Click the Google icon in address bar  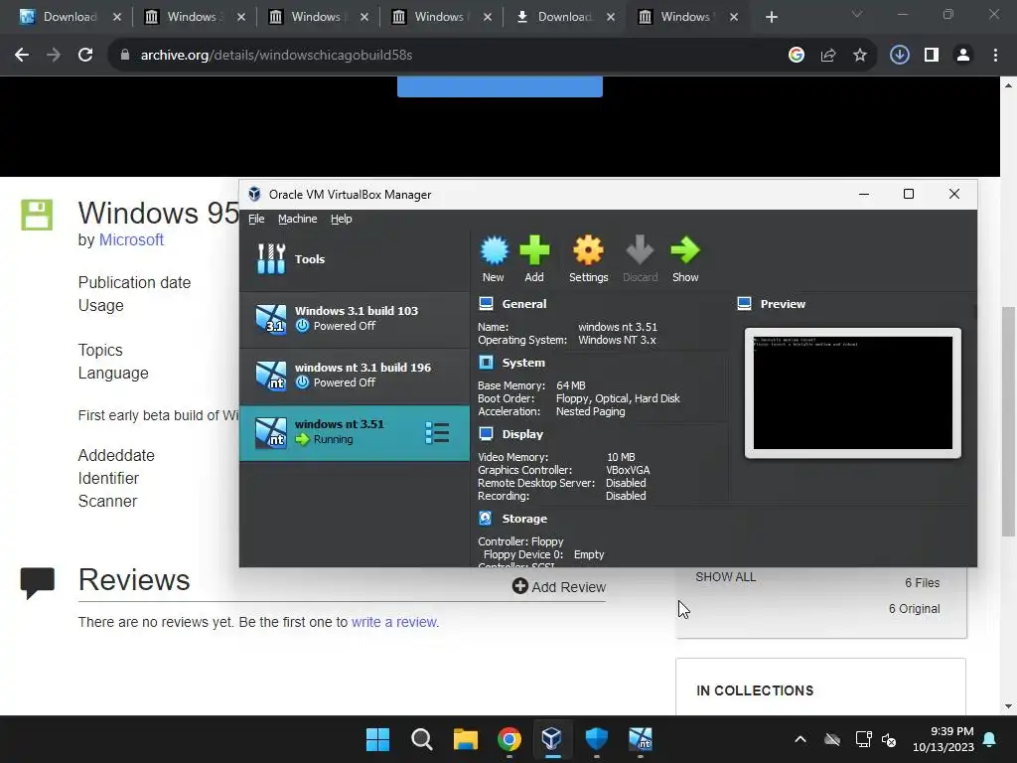(796, 56)
